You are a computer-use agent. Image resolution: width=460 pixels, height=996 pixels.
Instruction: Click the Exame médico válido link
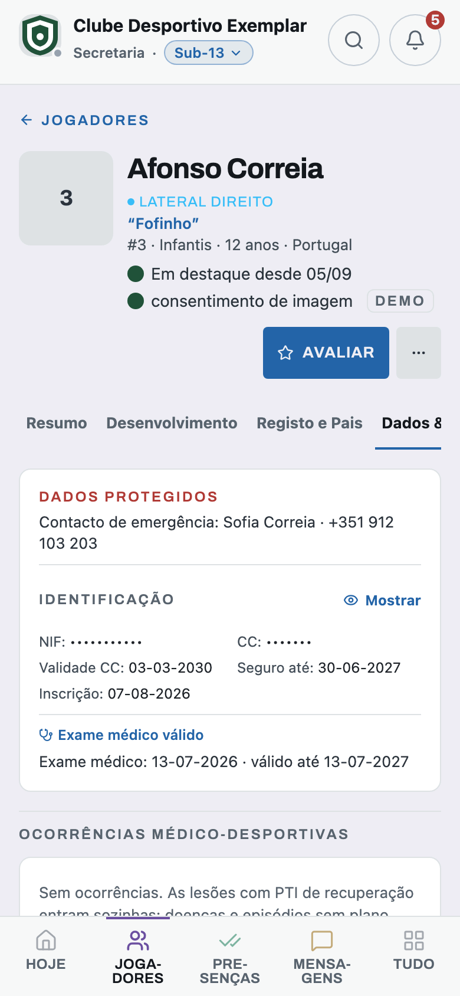[x=121, y=735]
